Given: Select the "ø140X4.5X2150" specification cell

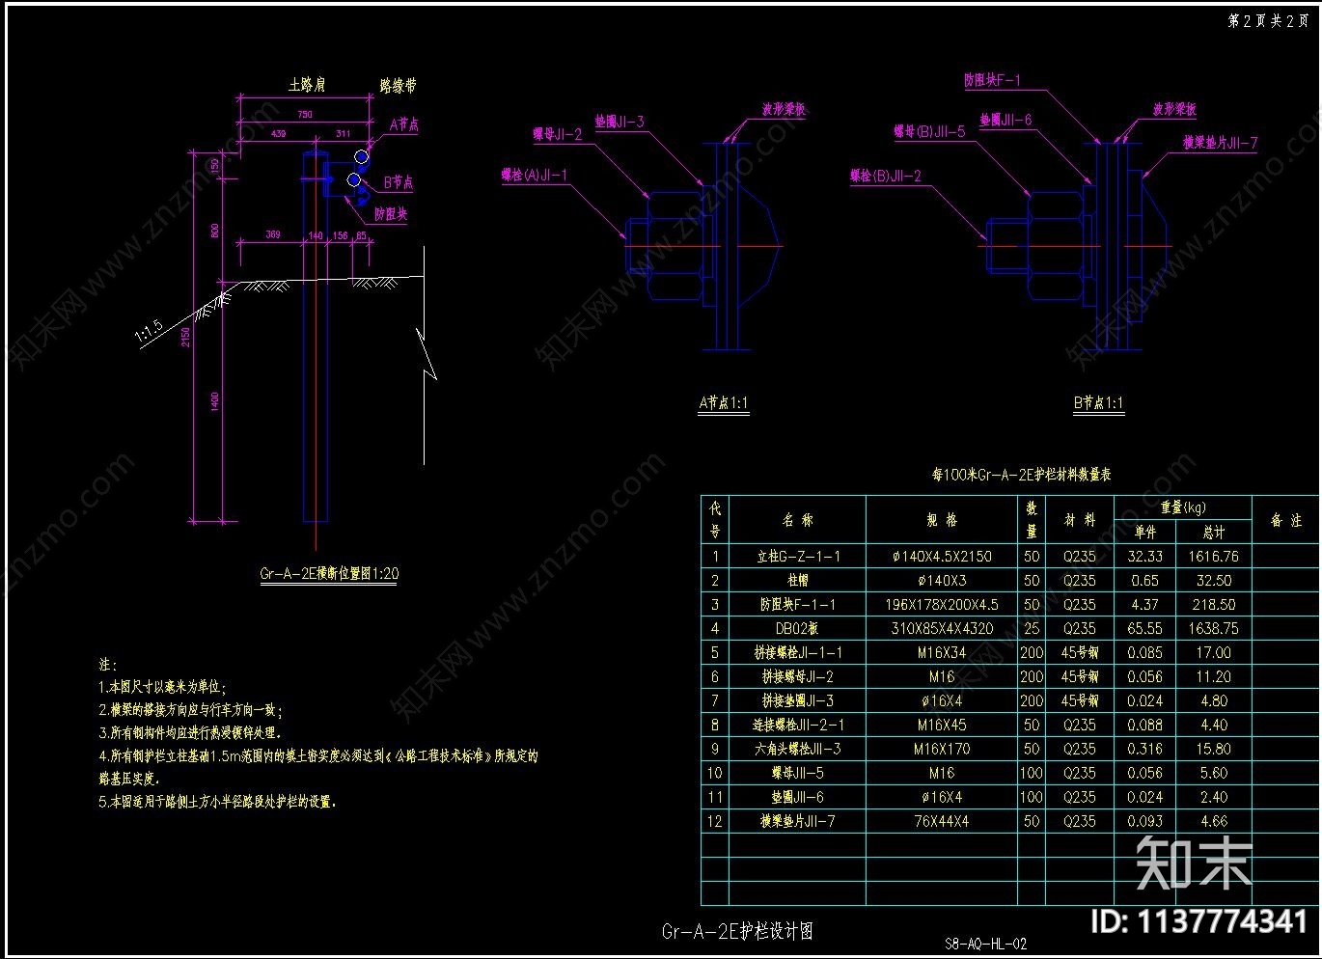Looking at the screenshot, I should click(x=941, y=557).
